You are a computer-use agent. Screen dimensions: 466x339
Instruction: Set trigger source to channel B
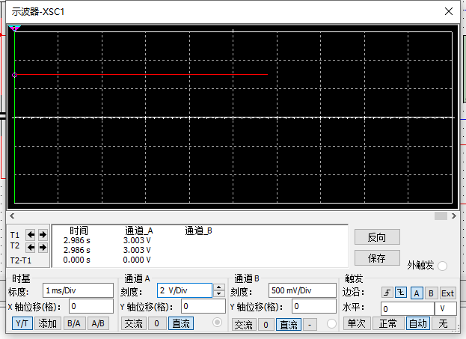tap(431, 293)
